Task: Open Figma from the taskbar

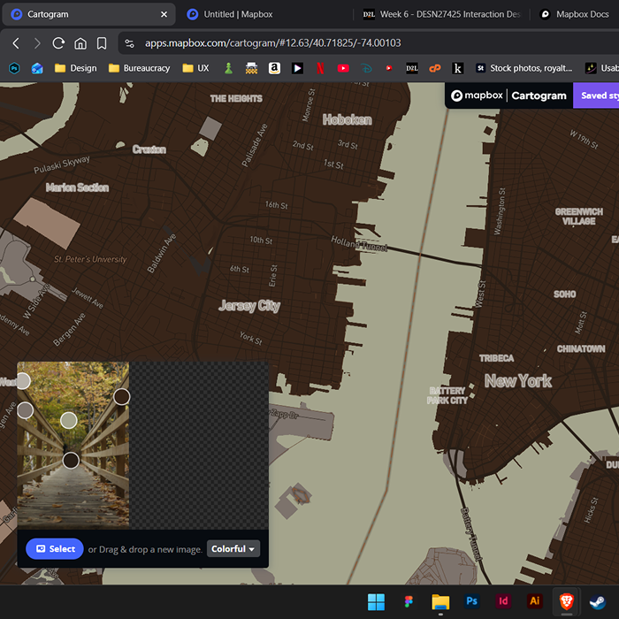Action: click(409, 601)
